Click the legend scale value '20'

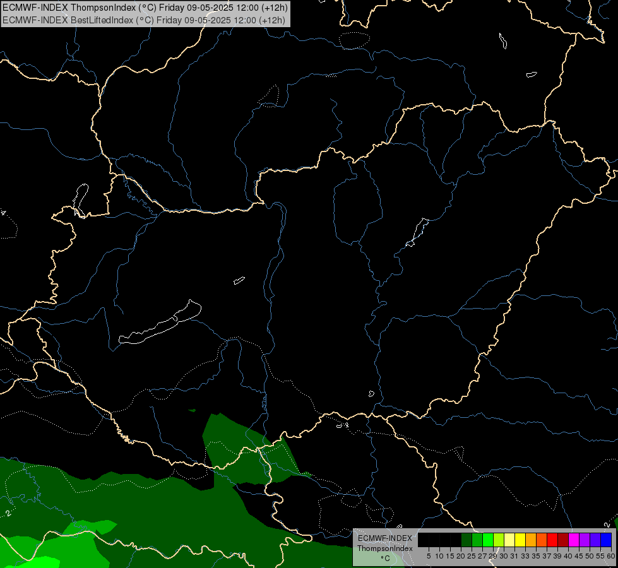click(461, 556)
